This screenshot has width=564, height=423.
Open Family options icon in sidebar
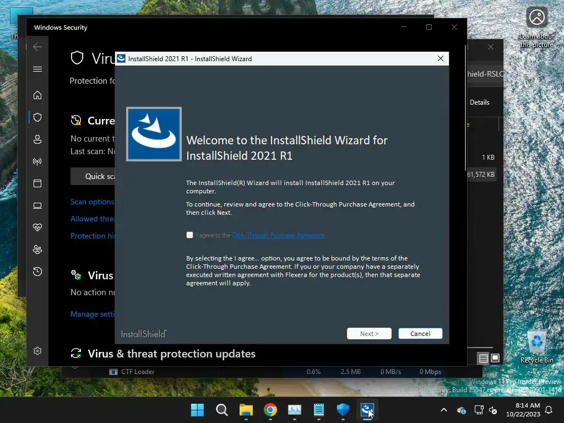[x=37, y=250]
